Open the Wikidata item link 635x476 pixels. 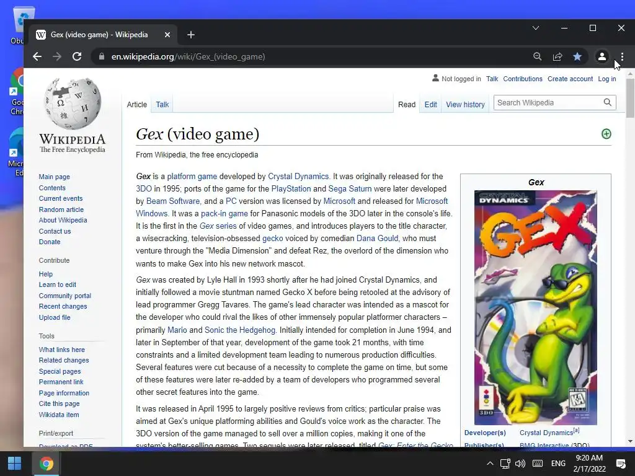[x=59, y=415]
